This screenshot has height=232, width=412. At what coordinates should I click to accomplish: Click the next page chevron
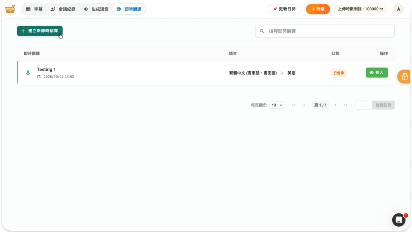[x=335, y=105]
